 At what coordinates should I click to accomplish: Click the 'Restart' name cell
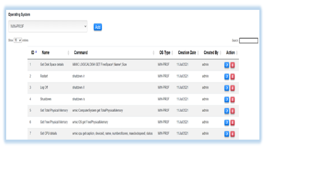coord(44,76)
